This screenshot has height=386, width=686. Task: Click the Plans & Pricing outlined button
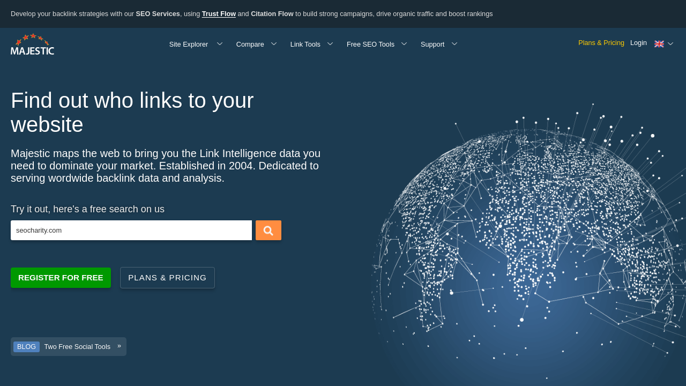point(167,278)
